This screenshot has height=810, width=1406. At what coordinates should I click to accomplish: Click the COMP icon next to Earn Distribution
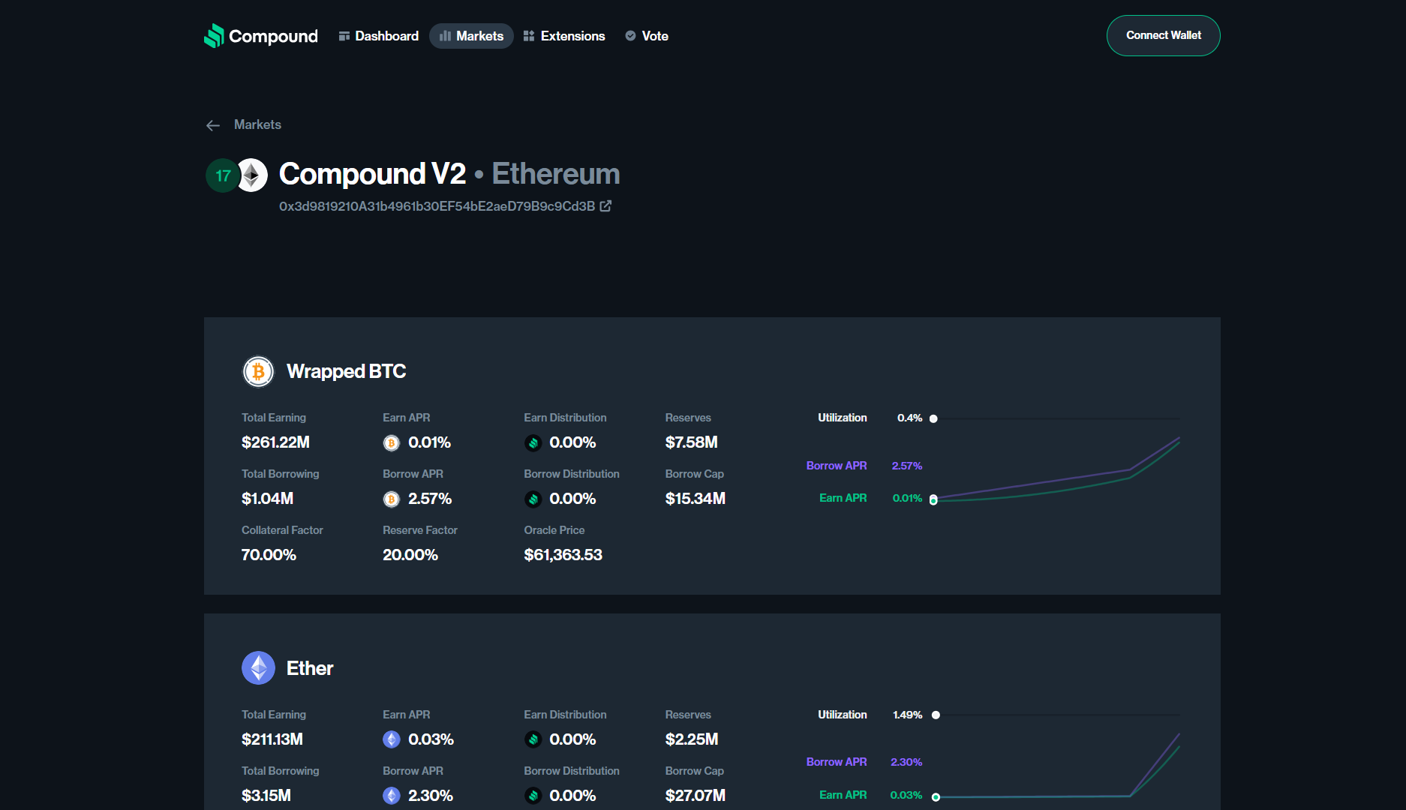(533, 442)
